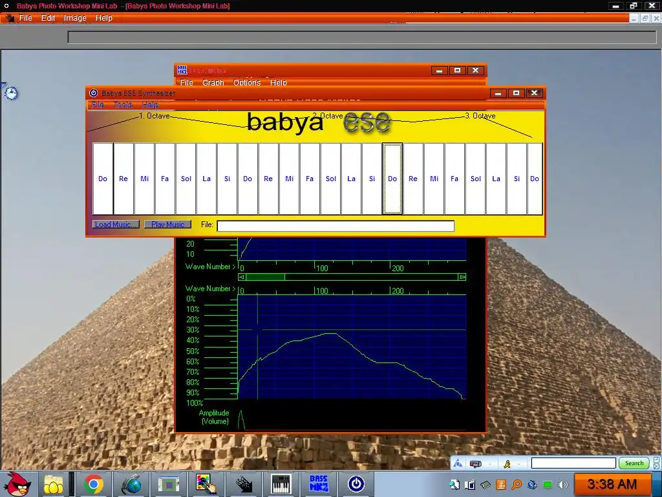Click the Play Music button
This screenshot has width=662, height=497.
(x=167, y=225)
